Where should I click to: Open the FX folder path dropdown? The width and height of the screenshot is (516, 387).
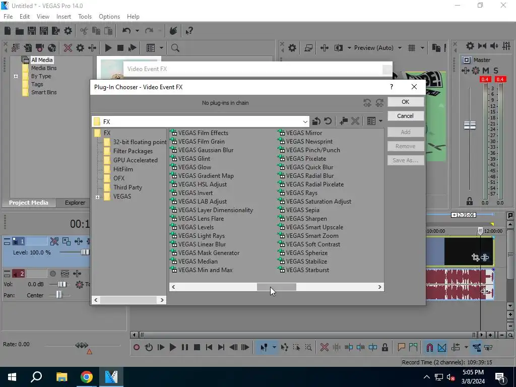pyautogui.click(x=305, y=122)
